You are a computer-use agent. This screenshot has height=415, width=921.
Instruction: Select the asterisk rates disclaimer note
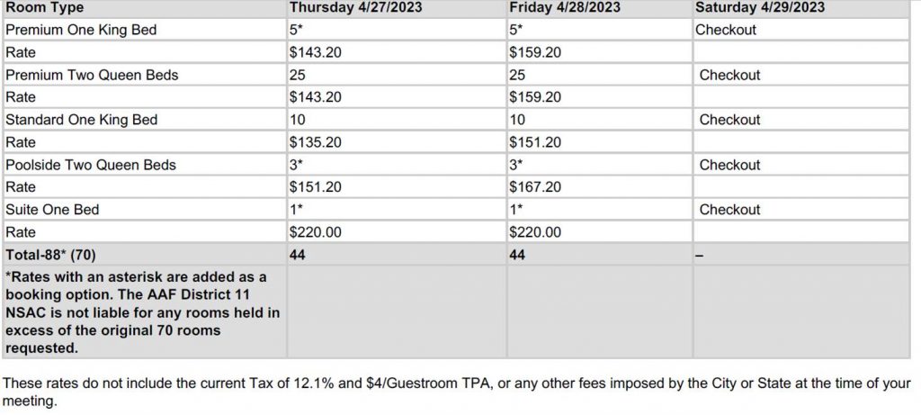[145, 311]
